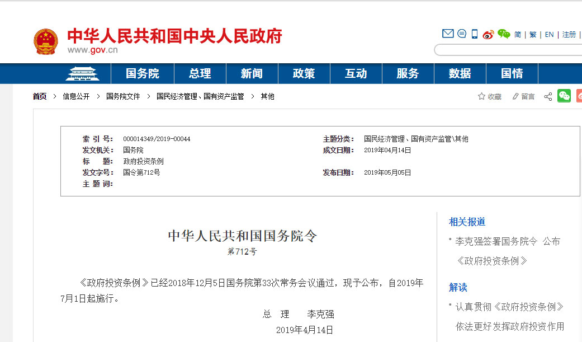Viewport: 582px width, 342px height.
Task: Switch language to EN
Action: (x=549, y=35)
